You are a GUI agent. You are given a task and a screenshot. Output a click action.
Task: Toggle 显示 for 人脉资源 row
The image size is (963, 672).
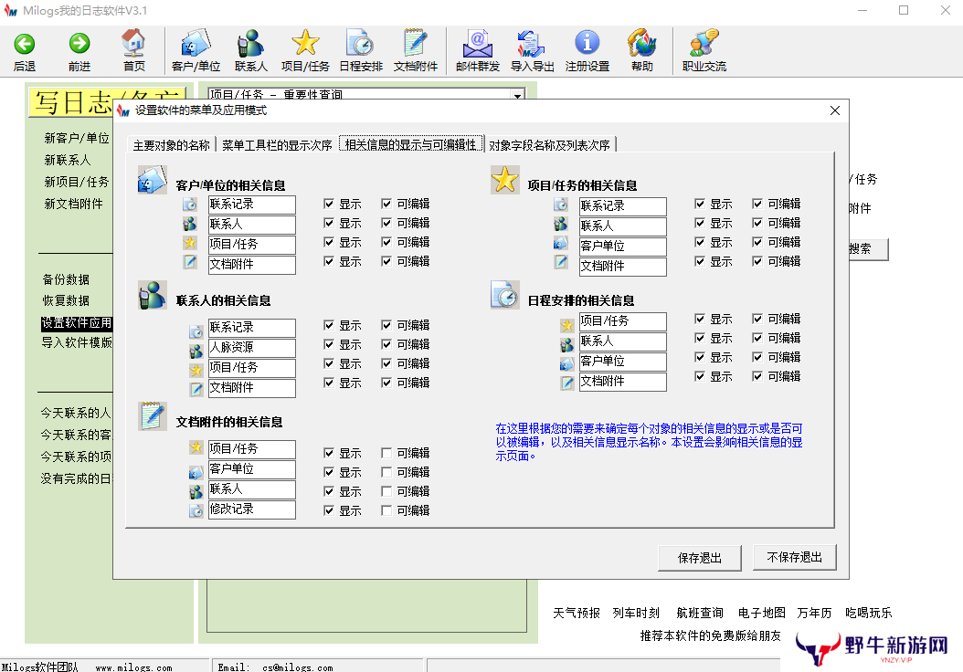pos(329,344)
